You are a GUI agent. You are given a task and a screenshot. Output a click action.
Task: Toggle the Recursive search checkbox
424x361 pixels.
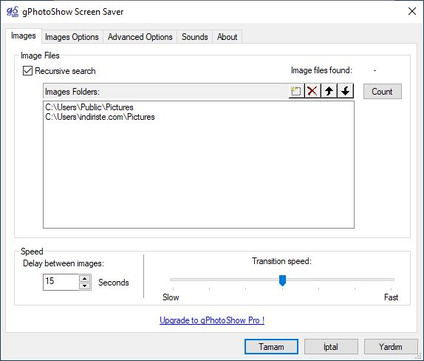point(27,71)
